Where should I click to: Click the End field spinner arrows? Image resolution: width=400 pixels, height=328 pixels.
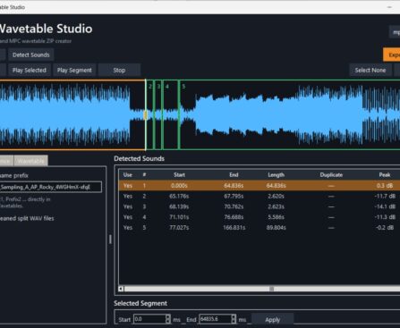[234, 319]
